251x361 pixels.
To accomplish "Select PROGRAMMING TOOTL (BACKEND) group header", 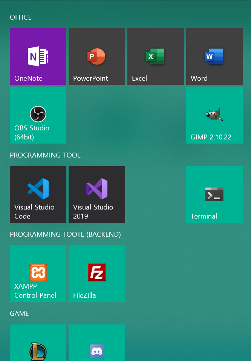I will (66, 234).
